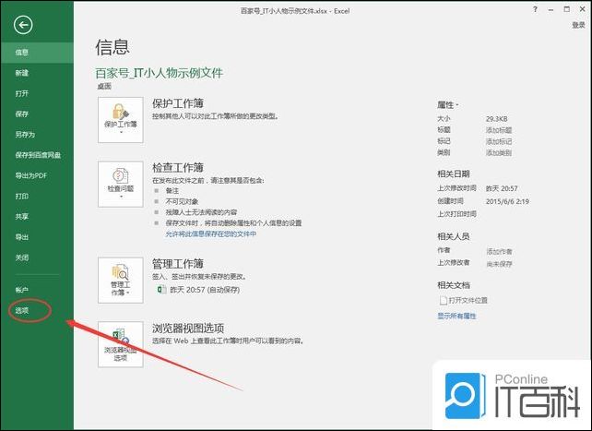Click the 允许将此信息保存在您的文件中 link

pos(211,233)
